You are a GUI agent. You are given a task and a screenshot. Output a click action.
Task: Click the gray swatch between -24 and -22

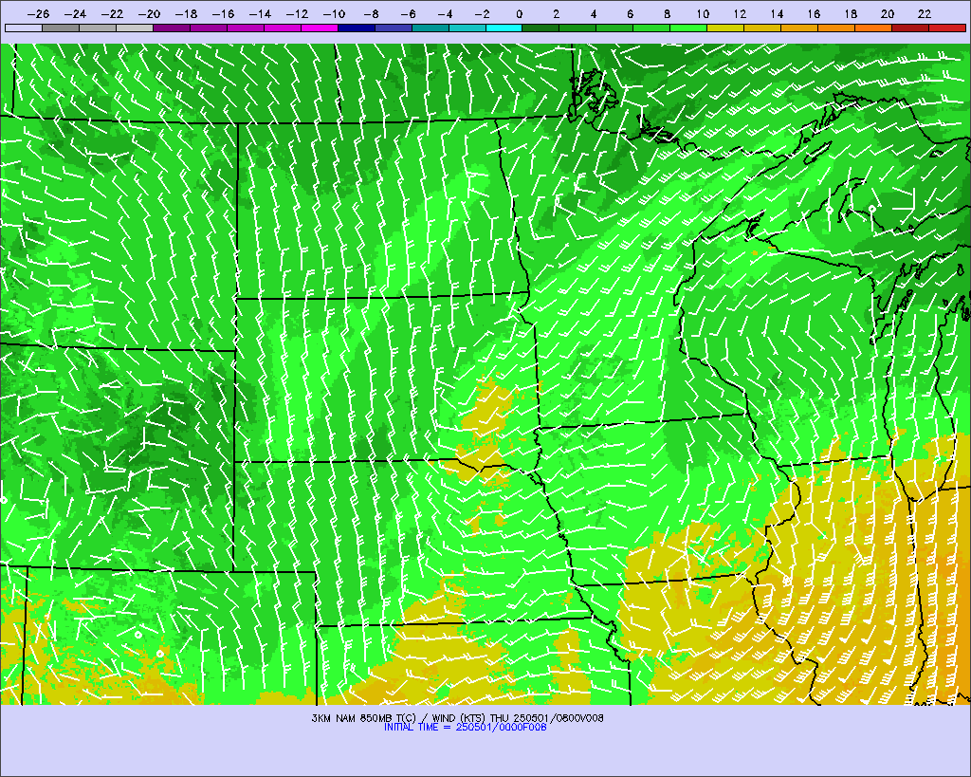(98, 28)
